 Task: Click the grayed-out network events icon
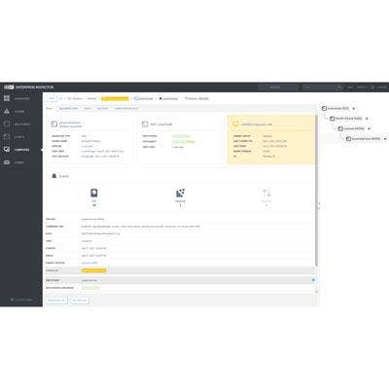coord(266,194)
